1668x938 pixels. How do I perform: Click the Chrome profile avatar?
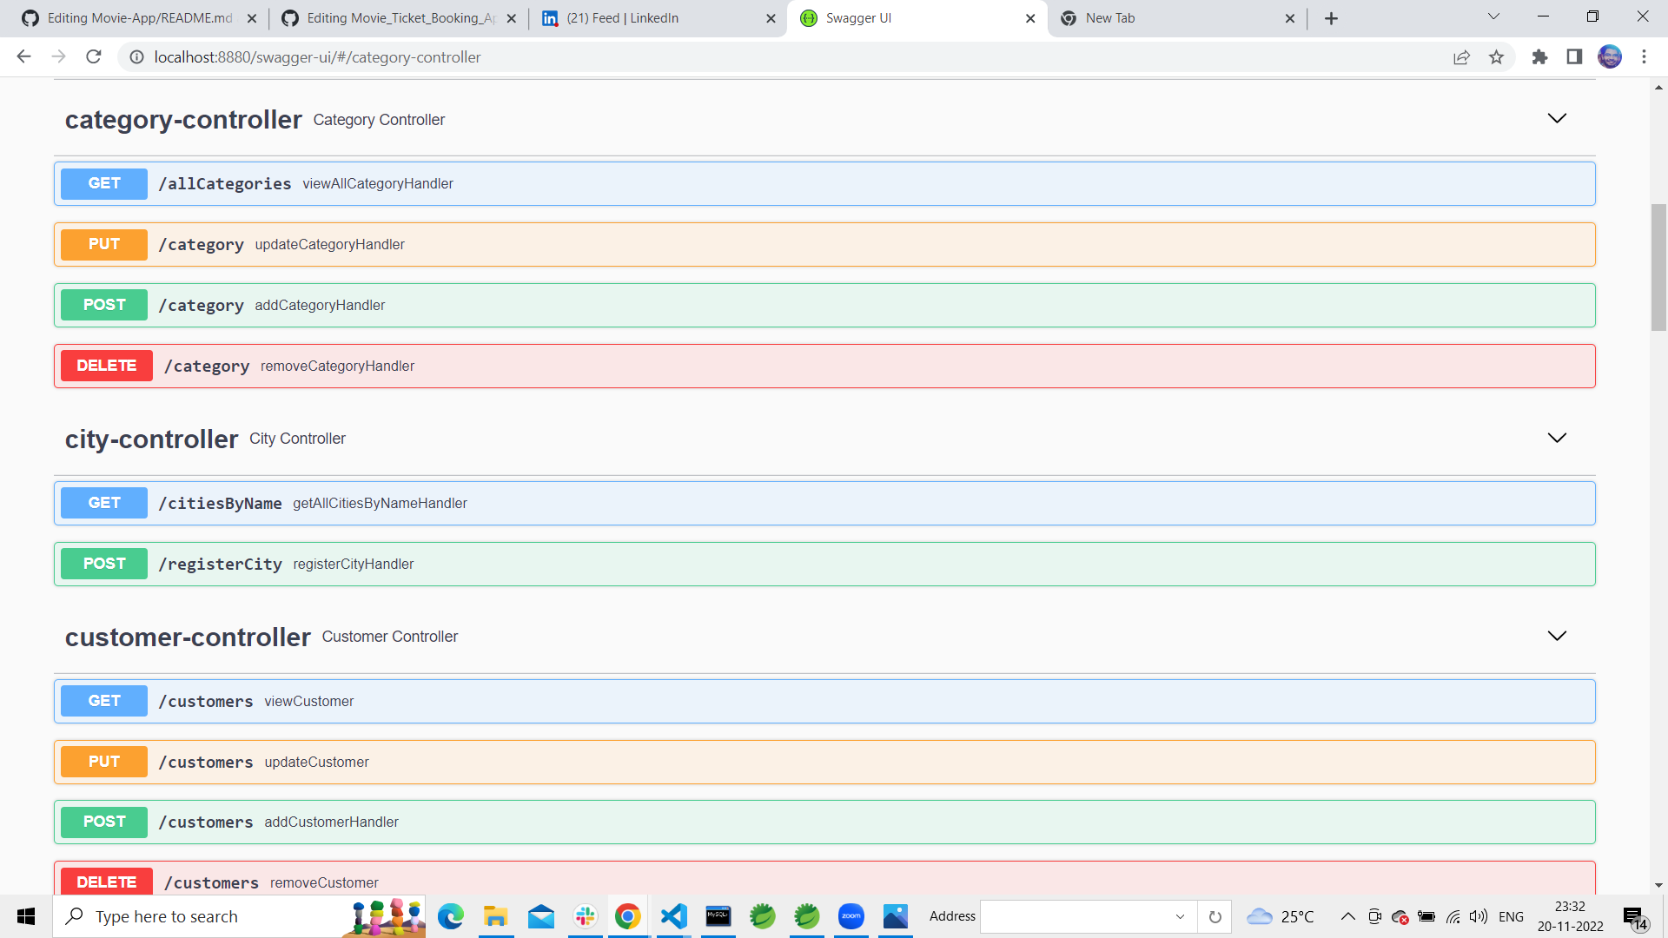[1610, 56]
